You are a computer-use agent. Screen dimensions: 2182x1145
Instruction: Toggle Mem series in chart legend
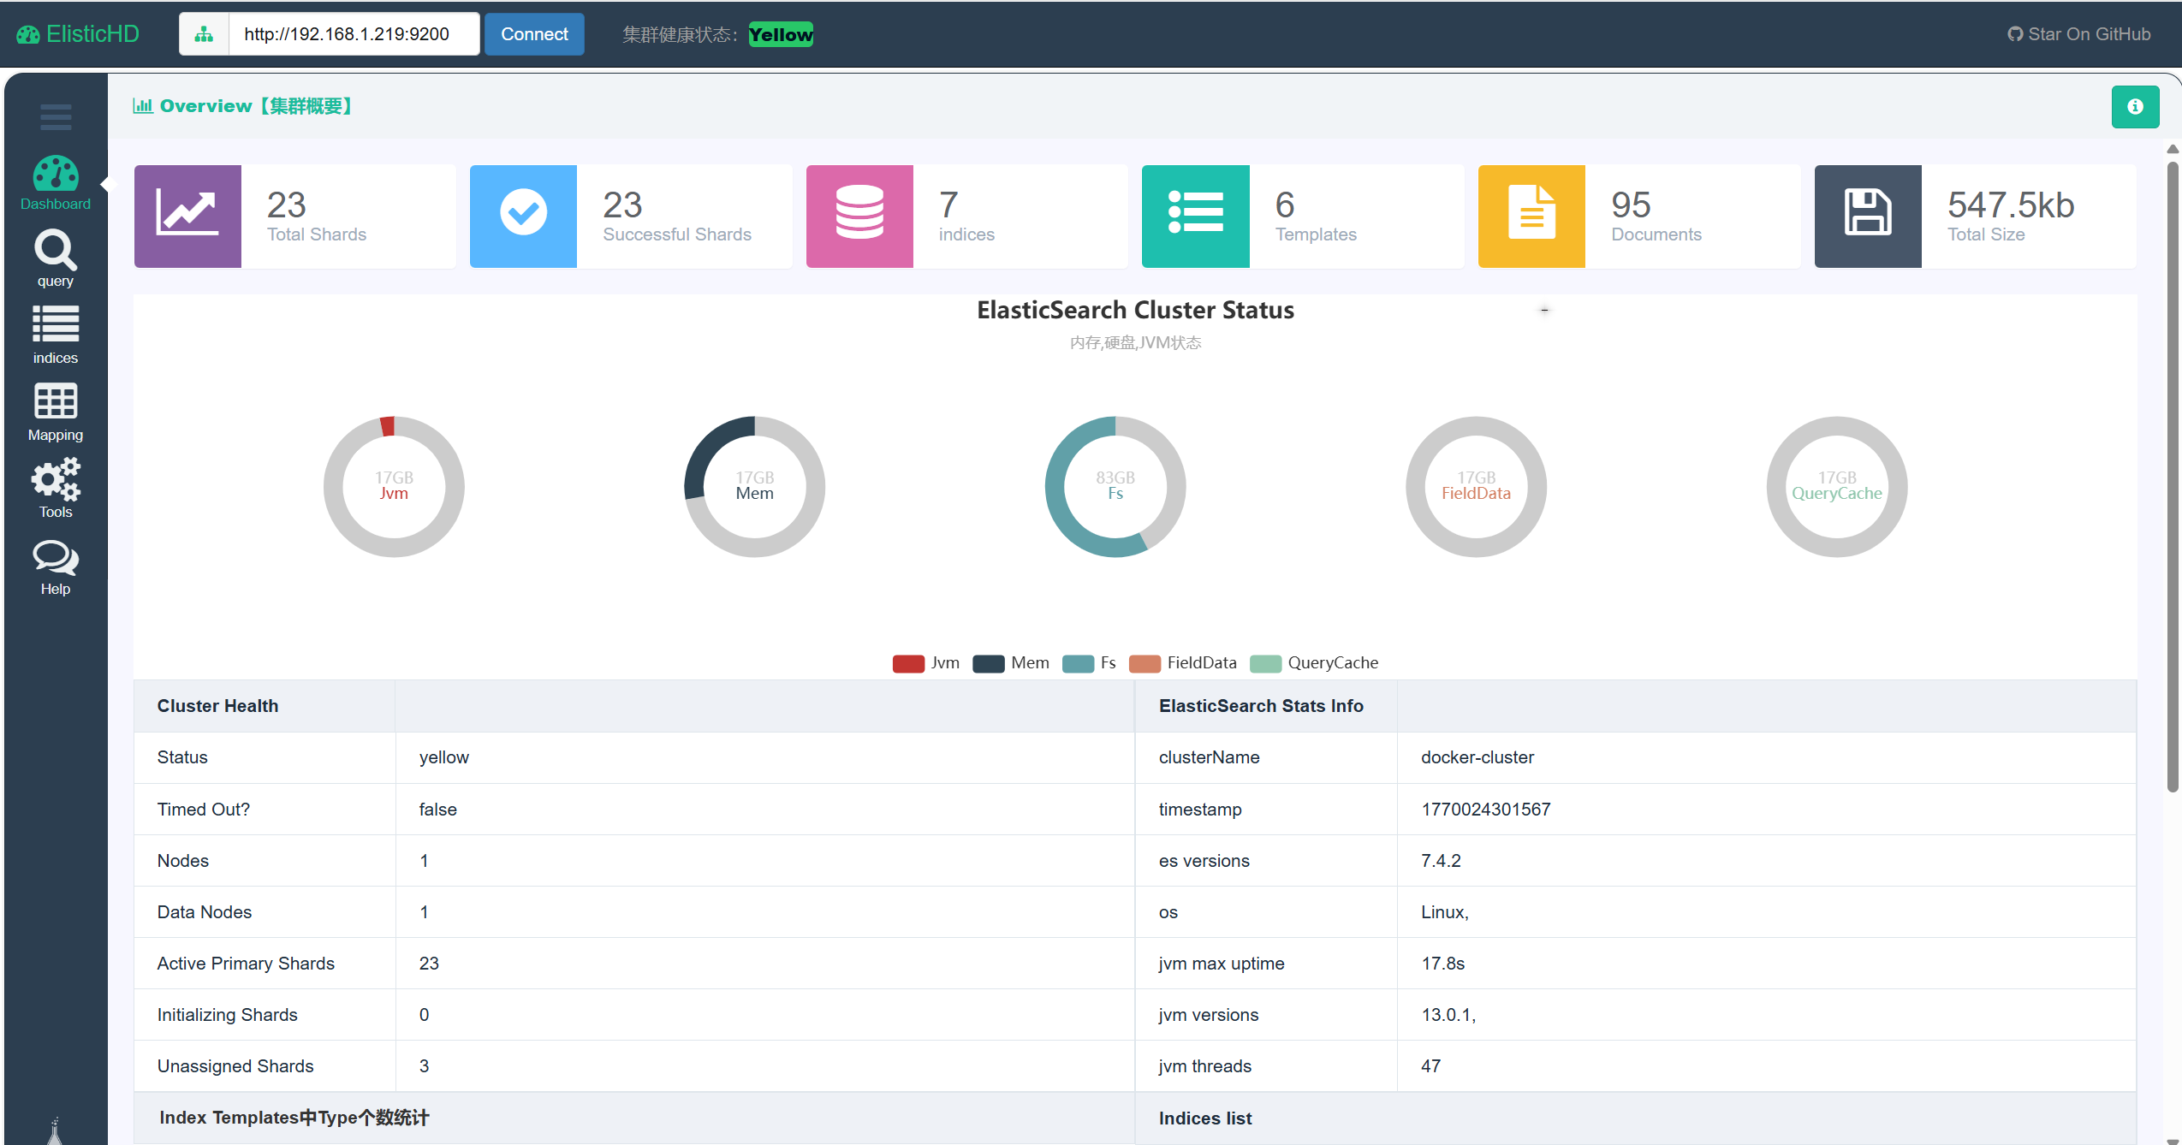(x=989, y=663)
